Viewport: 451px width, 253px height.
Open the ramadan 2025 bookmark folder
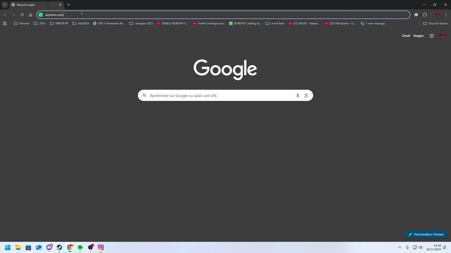coord(141,24)
